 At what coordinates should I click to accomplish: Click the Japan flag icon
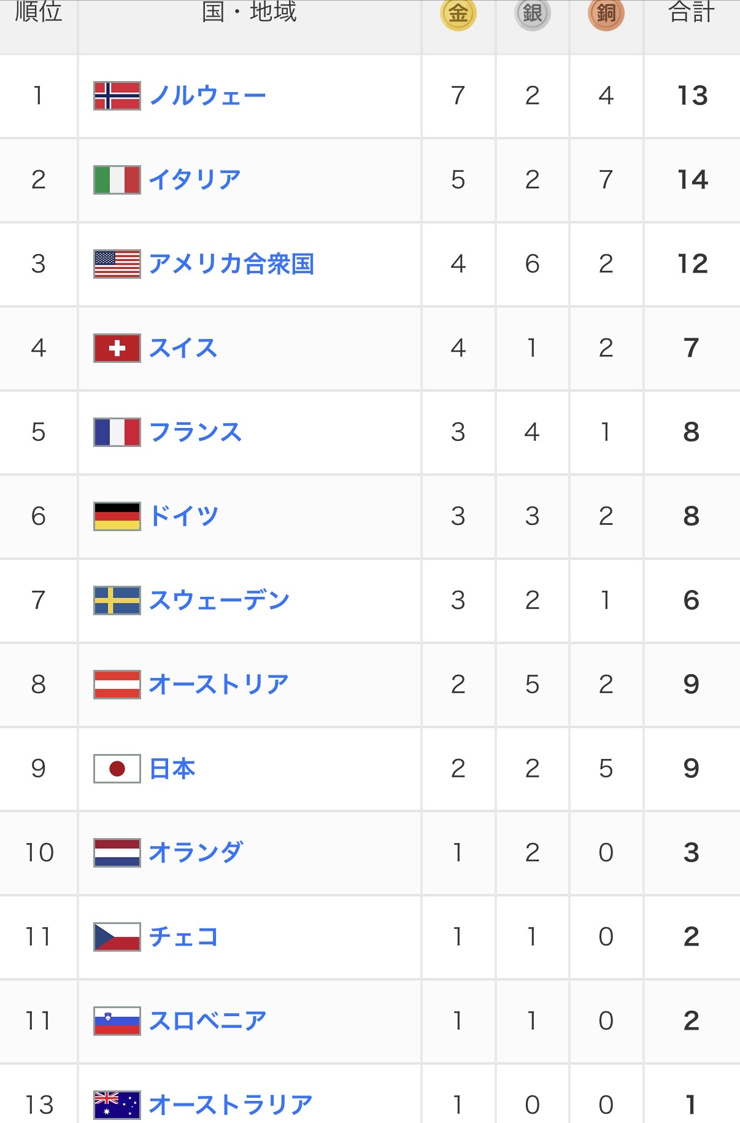(117, 769)
